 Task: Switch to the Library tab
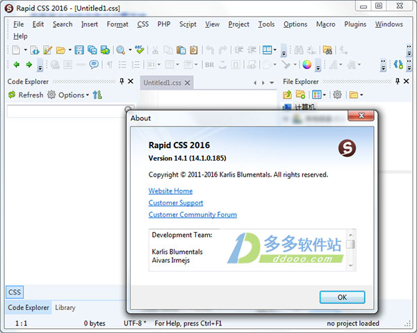[x=65, y=308]
